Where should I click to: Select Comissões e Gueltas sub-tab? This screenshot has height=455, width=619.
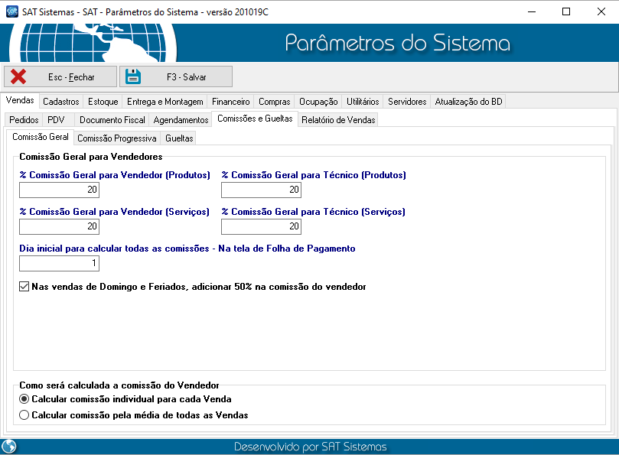(x=255, y=119)
